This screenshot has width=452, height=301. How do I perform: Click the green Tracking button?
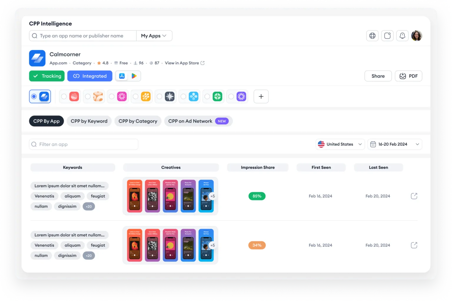pos(47,76)
